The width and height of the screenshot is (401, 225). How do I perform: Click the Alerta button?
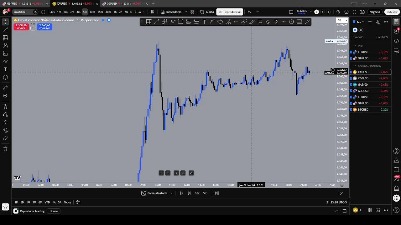(207, 12)
